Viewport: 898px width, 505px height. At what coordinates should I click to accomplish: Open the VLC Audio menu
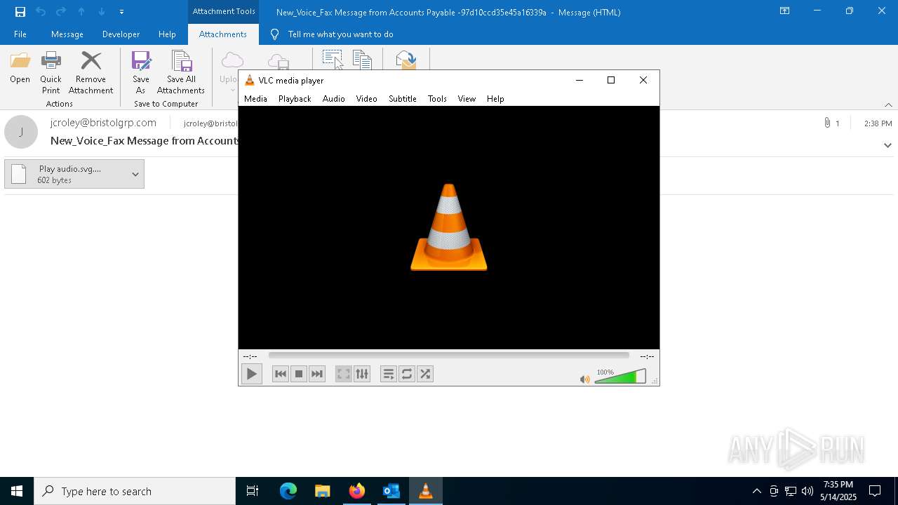click(334, 99)
